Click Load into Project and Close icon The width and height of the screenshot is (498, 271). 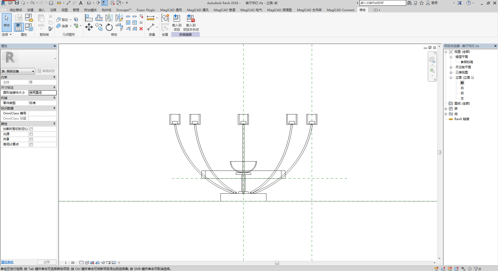point(191,23)
